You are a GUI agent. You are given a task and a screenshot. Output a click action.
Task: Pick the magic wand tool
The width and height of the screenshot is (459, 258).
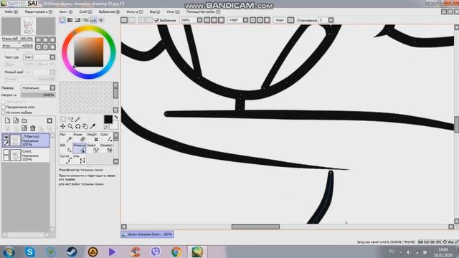tap(77, 119)
